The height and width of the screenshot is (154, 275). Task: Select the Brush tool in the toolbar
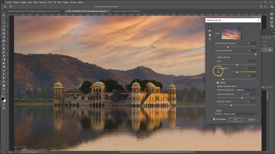pos(4,44)
